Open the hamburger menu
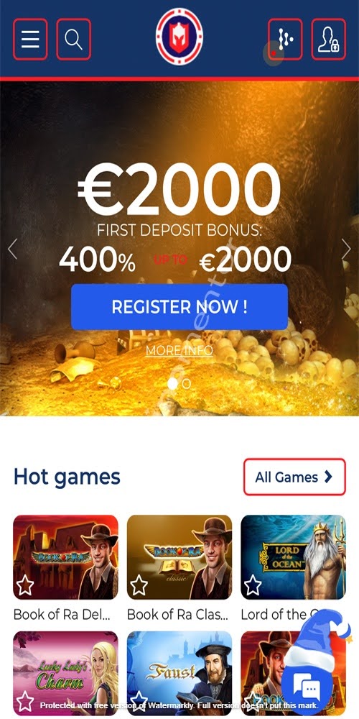The image size is (359, 719). click(30, 40)
